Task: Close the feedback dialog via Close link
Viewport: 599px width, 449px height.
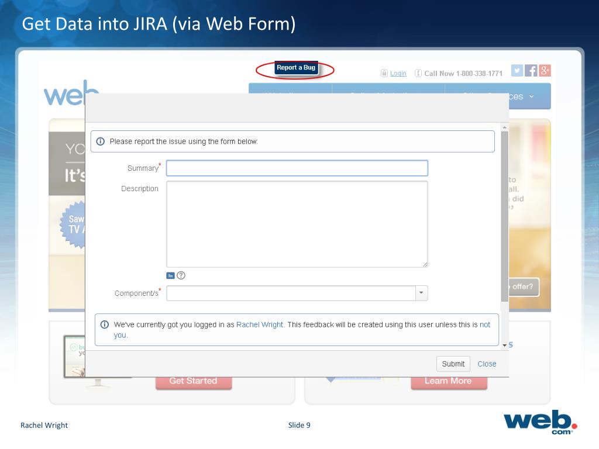Action: pyautogui.click(x=487, y=364)
